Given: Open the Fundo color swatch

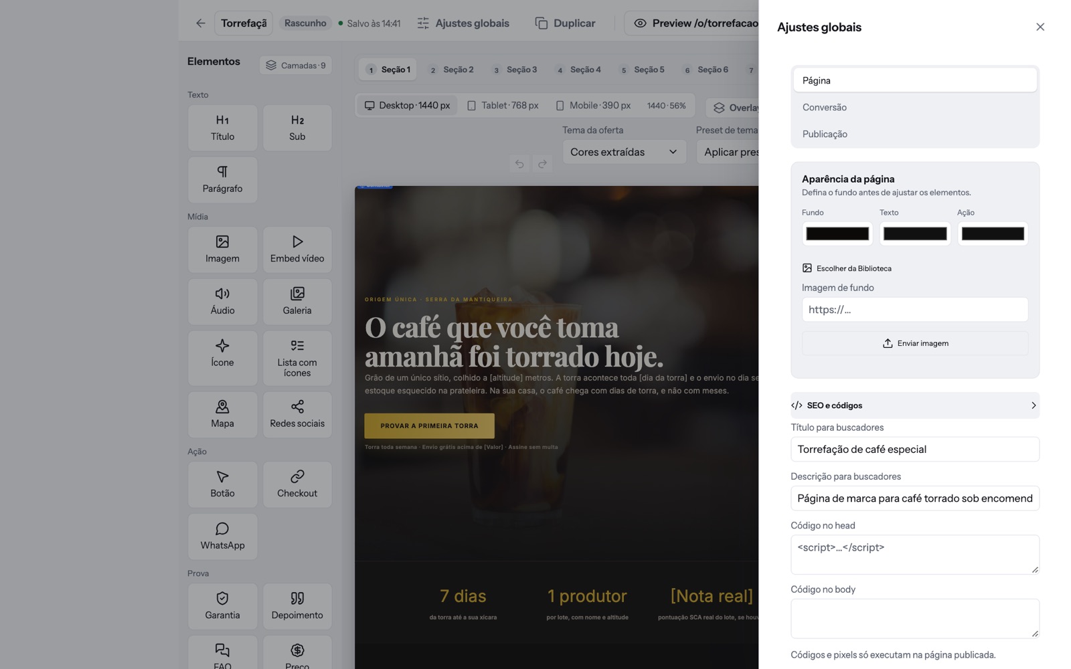Looking at the screenshot, I should pos(837,233).
